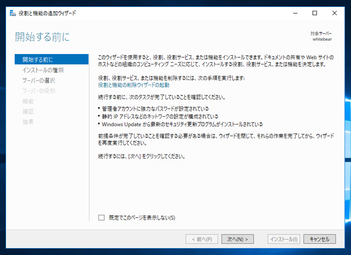
Task: Click 続行するには、[次へ] instruction text
Action: 141,156
